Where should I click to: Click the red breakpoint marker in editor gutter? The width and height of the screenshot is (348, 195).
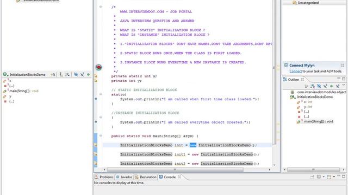click(x=98, y=67)
